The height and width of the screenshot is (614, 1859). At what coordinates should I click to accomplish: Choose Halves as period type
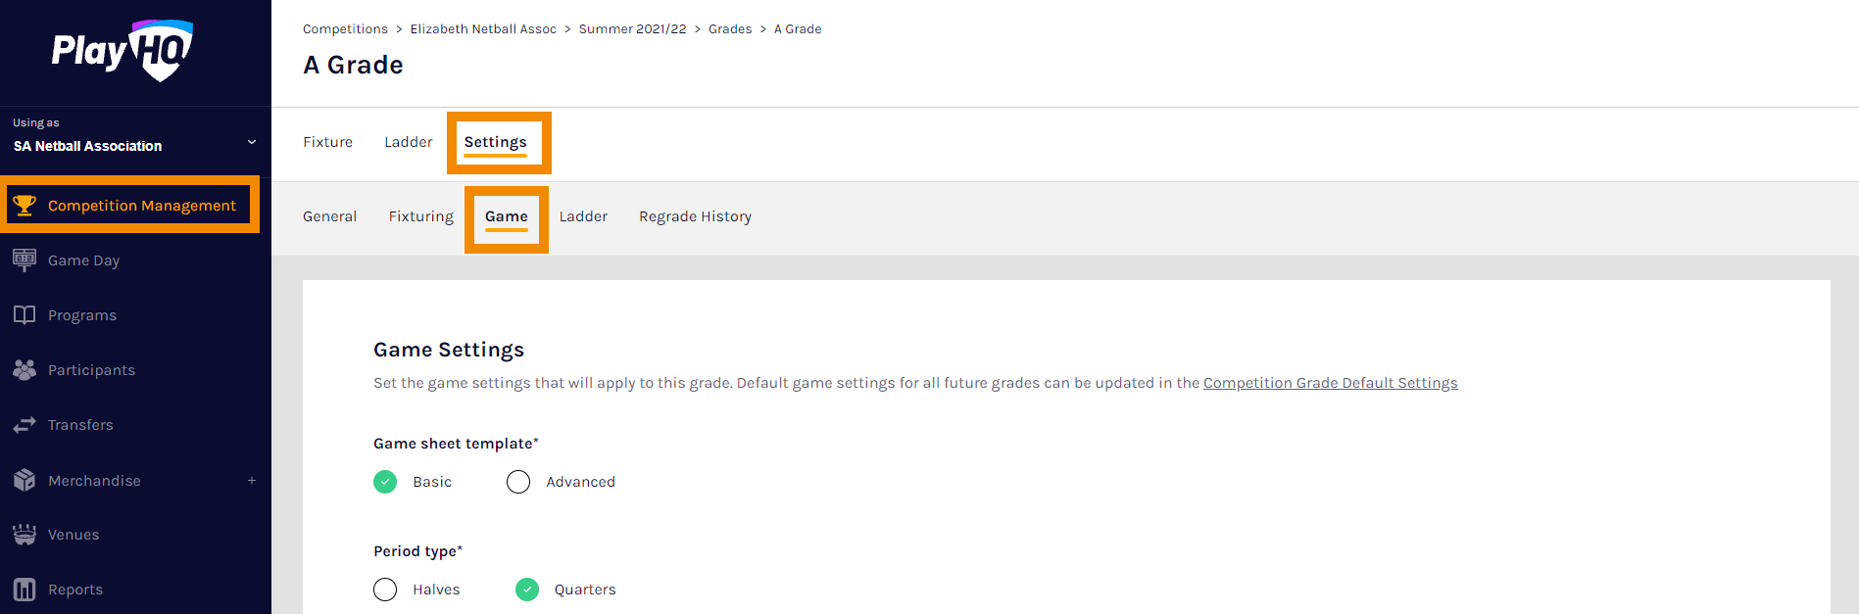point(385,590)
